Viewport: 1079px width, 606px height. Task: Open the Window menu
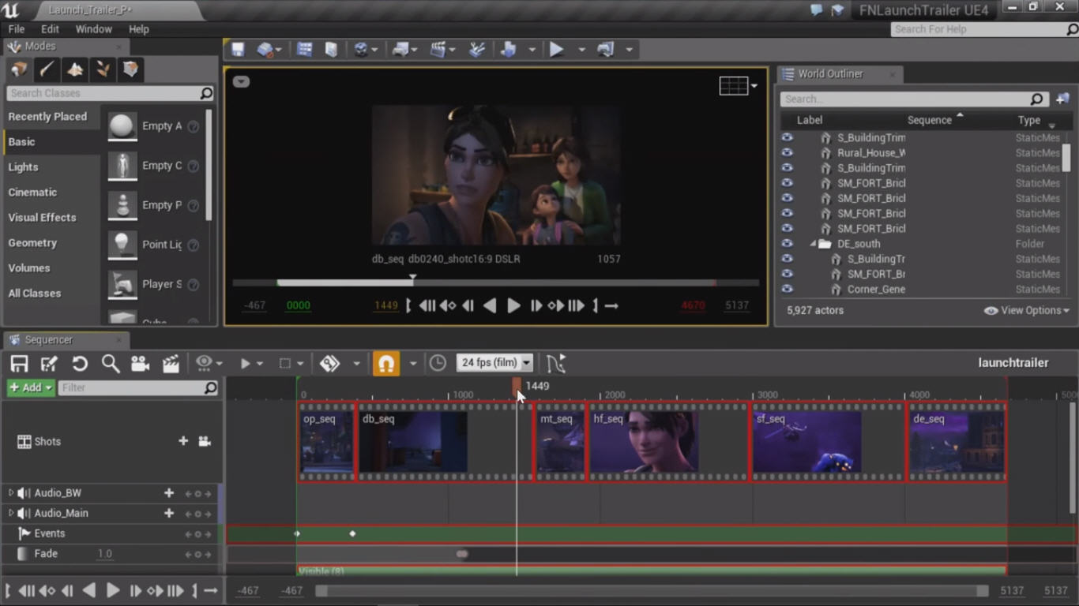click(x=93, y=29)
